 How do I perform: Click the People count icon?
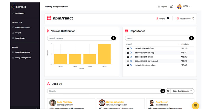coord(157,19)
